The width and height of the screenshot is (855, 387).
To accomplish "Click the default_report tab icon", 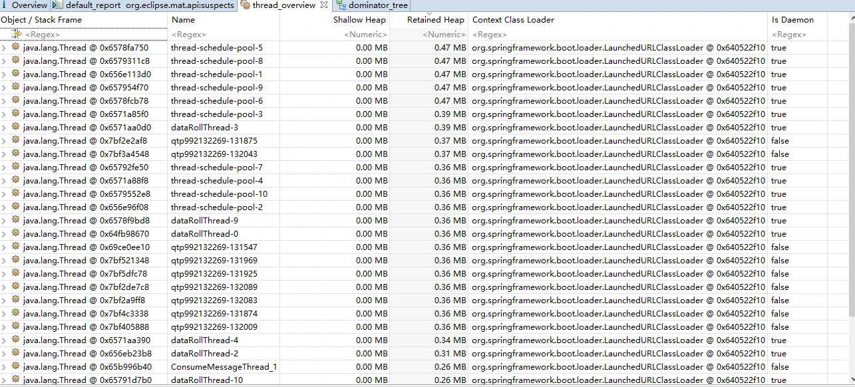I will [58, 5].
